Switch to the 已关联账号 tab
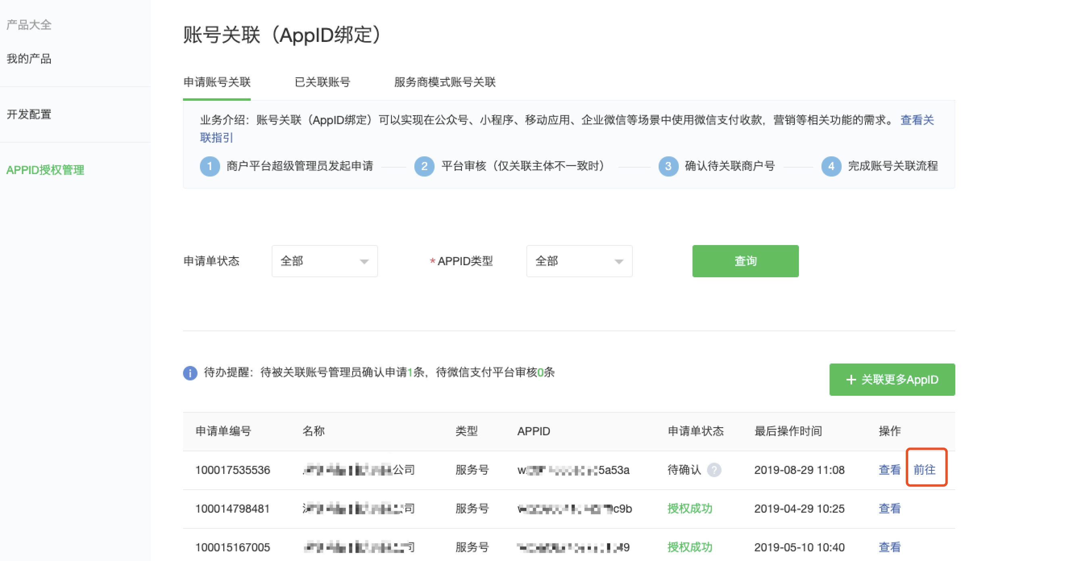The width and height of the screenshot is (1073, 561). tap(322, 83)
